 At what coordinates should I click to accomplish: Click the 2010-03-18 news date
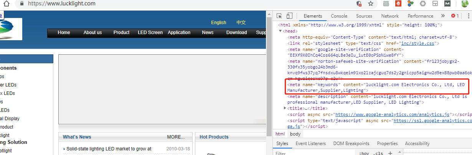pyautogui.click(x=178, y=149)
